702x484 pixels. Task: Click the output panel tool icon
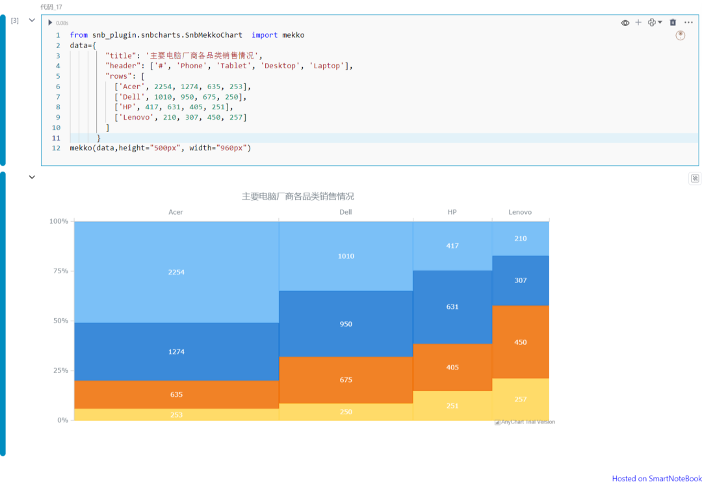pyautogui.click(x=695, y=178)
